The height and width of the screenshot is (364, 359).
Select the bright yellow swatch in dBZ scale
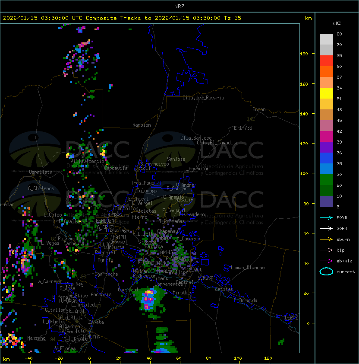(x=326, y=93)
